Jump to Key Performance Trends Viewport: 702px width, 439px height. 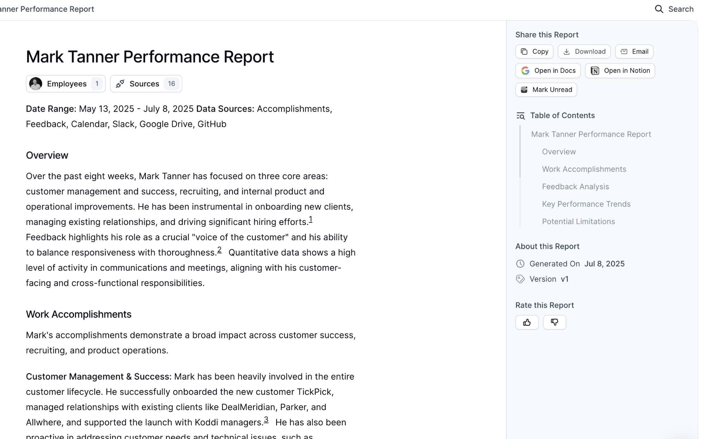tap(586, 204)
